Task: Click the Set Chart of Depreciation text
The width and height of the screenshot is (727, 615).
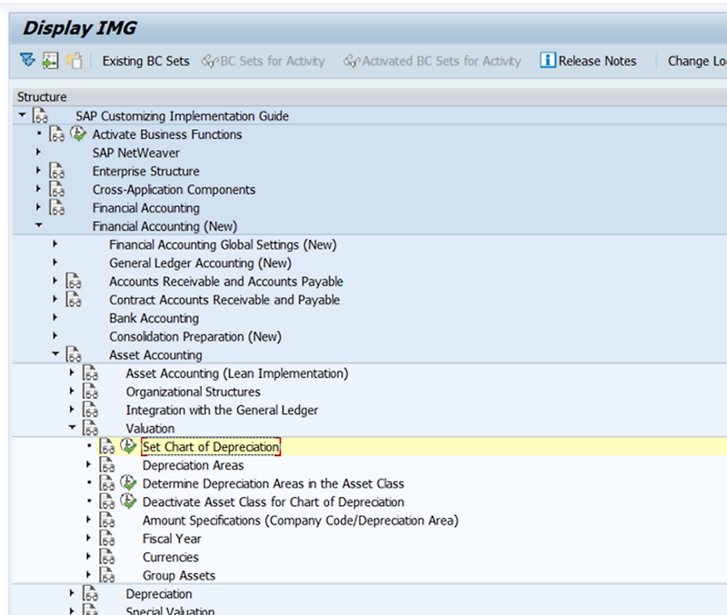Action: [211, 447]
